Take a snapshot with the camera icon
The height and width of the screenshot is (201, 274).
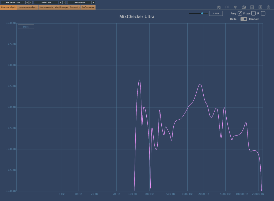(244, 7)
